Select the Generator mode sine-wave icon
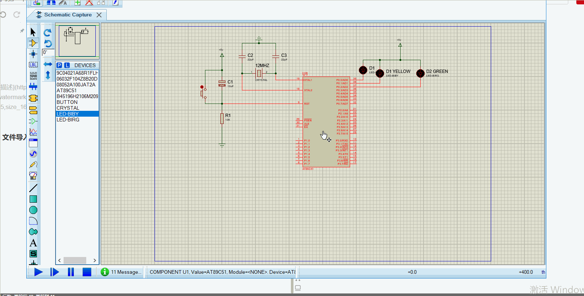 tap(33, 154)
